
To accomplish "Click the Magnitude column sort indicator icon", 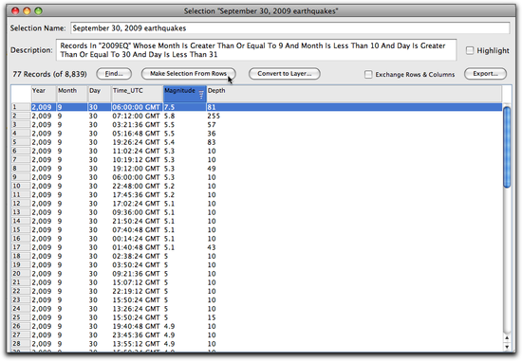I will 201,95.
